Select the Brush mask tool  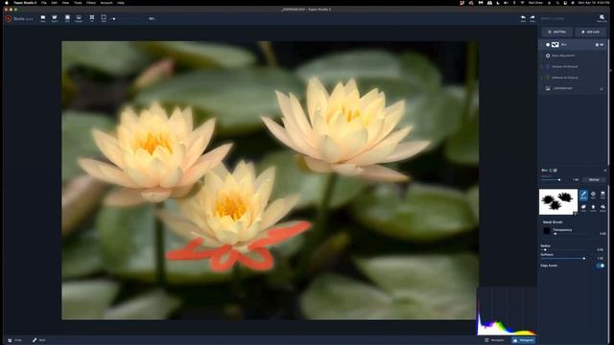pyautogui.click(x=583, y=195)
